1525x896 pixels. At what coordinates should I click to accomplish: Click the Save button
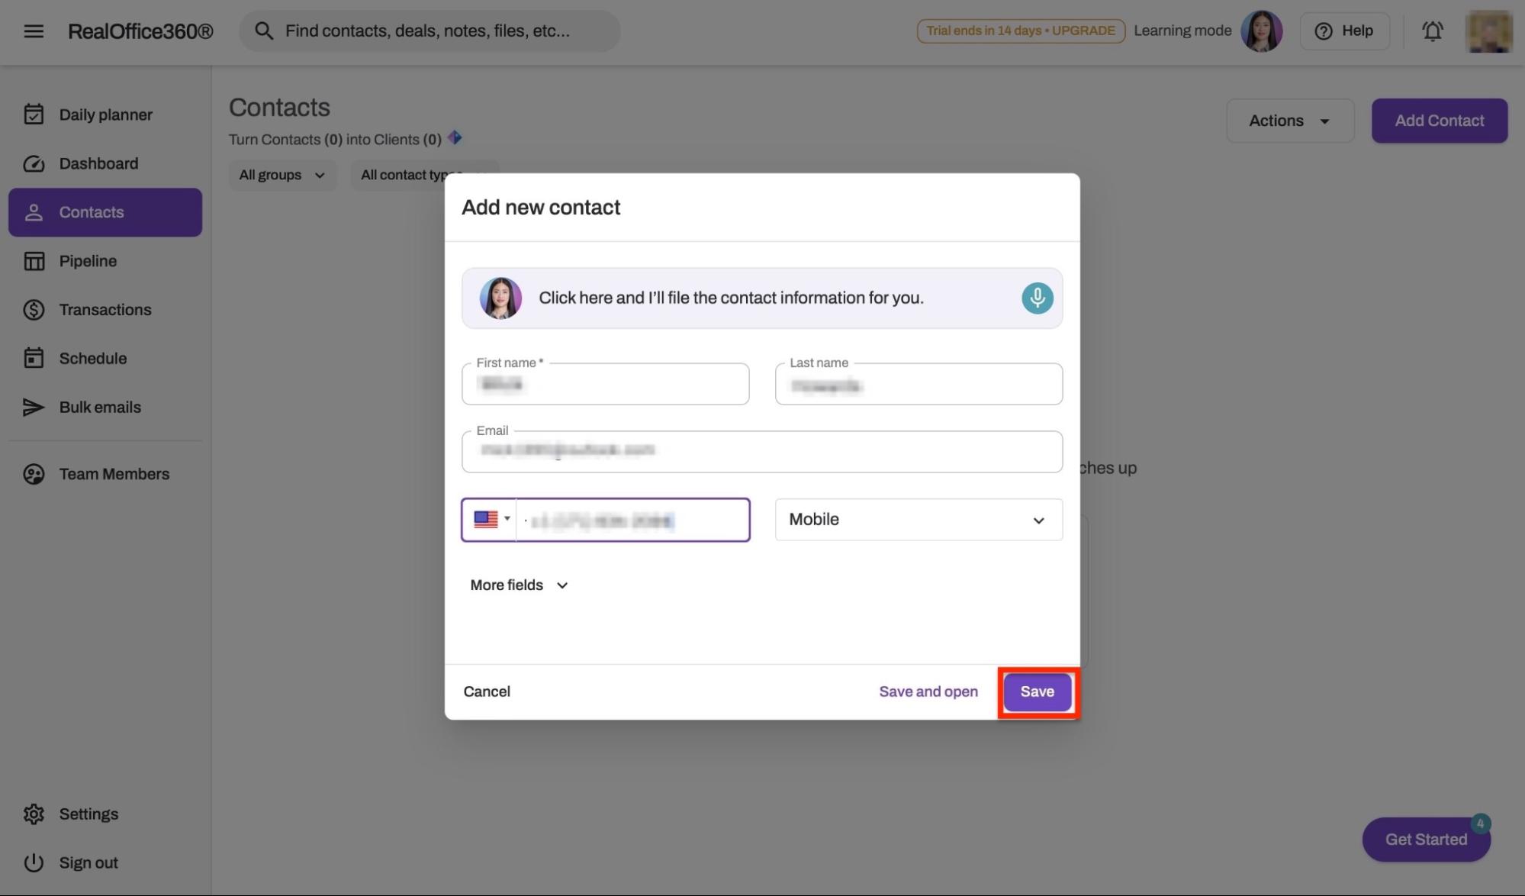(x=1037, y=691)
